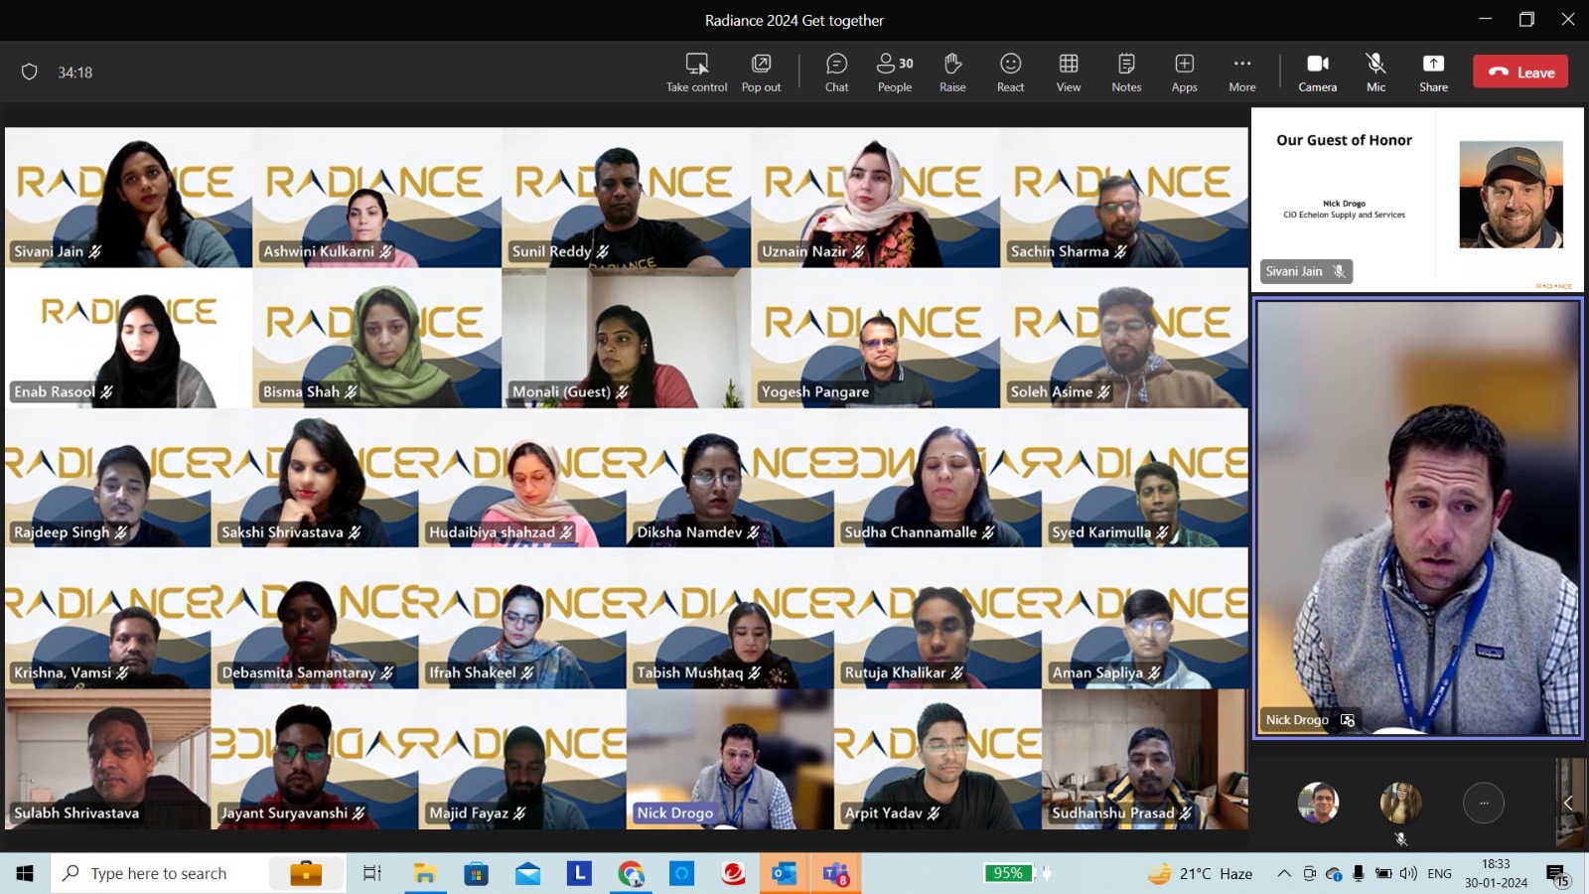Click the briefcase icon in search box
This screenshot has height=894, width=1589.
pos(306,873)
